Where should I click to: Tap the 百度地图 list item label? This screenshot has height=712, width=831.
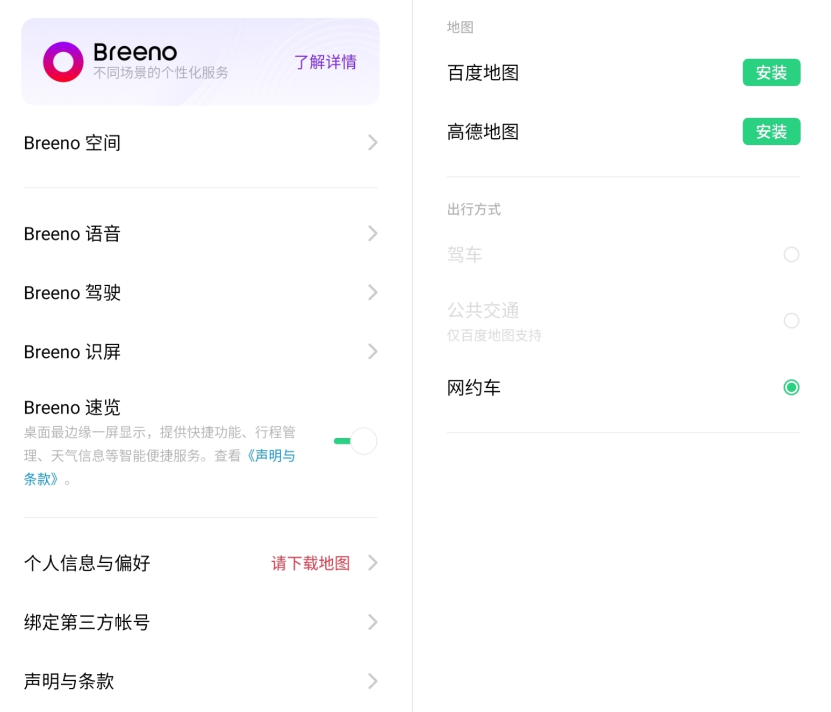pyautogui.click(x=483, y=73)
